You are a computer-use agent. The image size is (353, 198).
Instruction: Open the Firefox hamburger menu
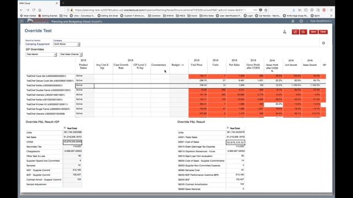tap(331, 10)
